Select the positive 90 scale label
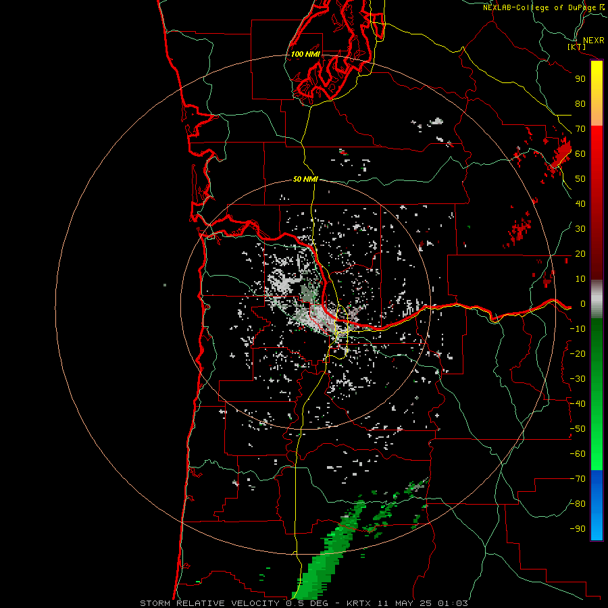 (580, 79)
